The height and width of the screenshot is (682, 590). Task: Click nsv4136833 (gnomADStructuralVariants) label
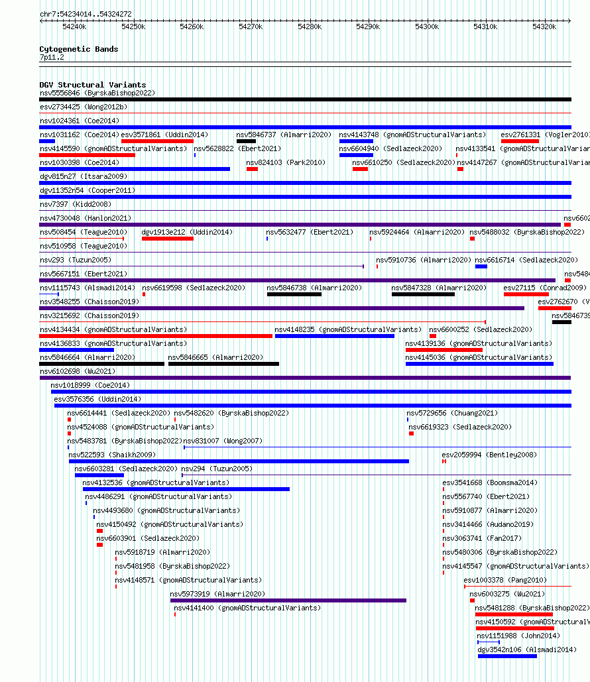[113, 343]
